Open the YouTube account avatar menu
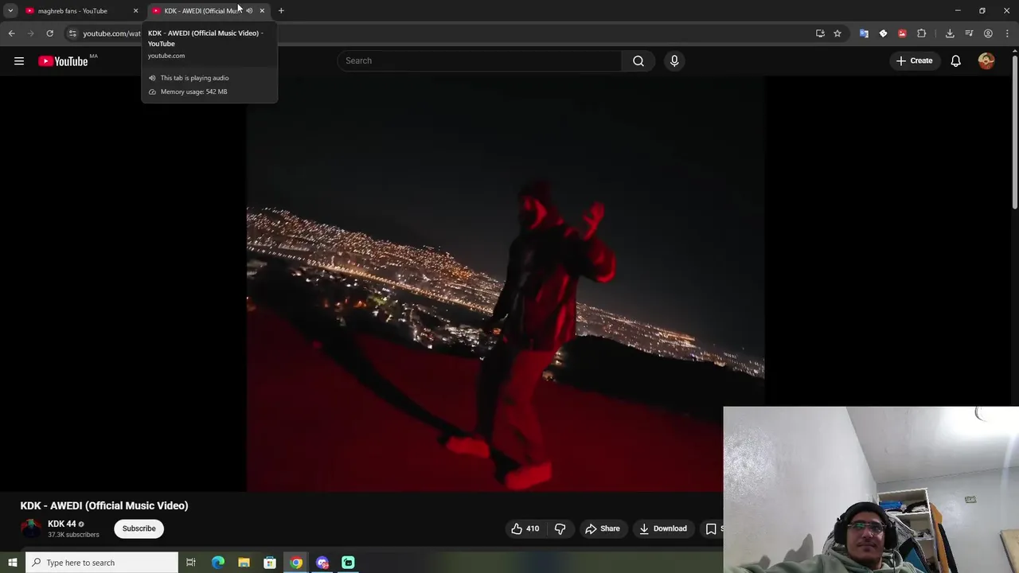This screenshot has height=573, width=1019. click(x=986, y=60)
